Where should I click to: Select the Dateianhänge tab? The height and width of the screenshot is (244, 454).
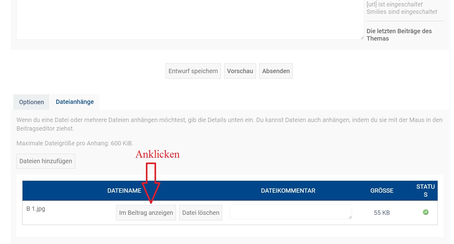75,102
